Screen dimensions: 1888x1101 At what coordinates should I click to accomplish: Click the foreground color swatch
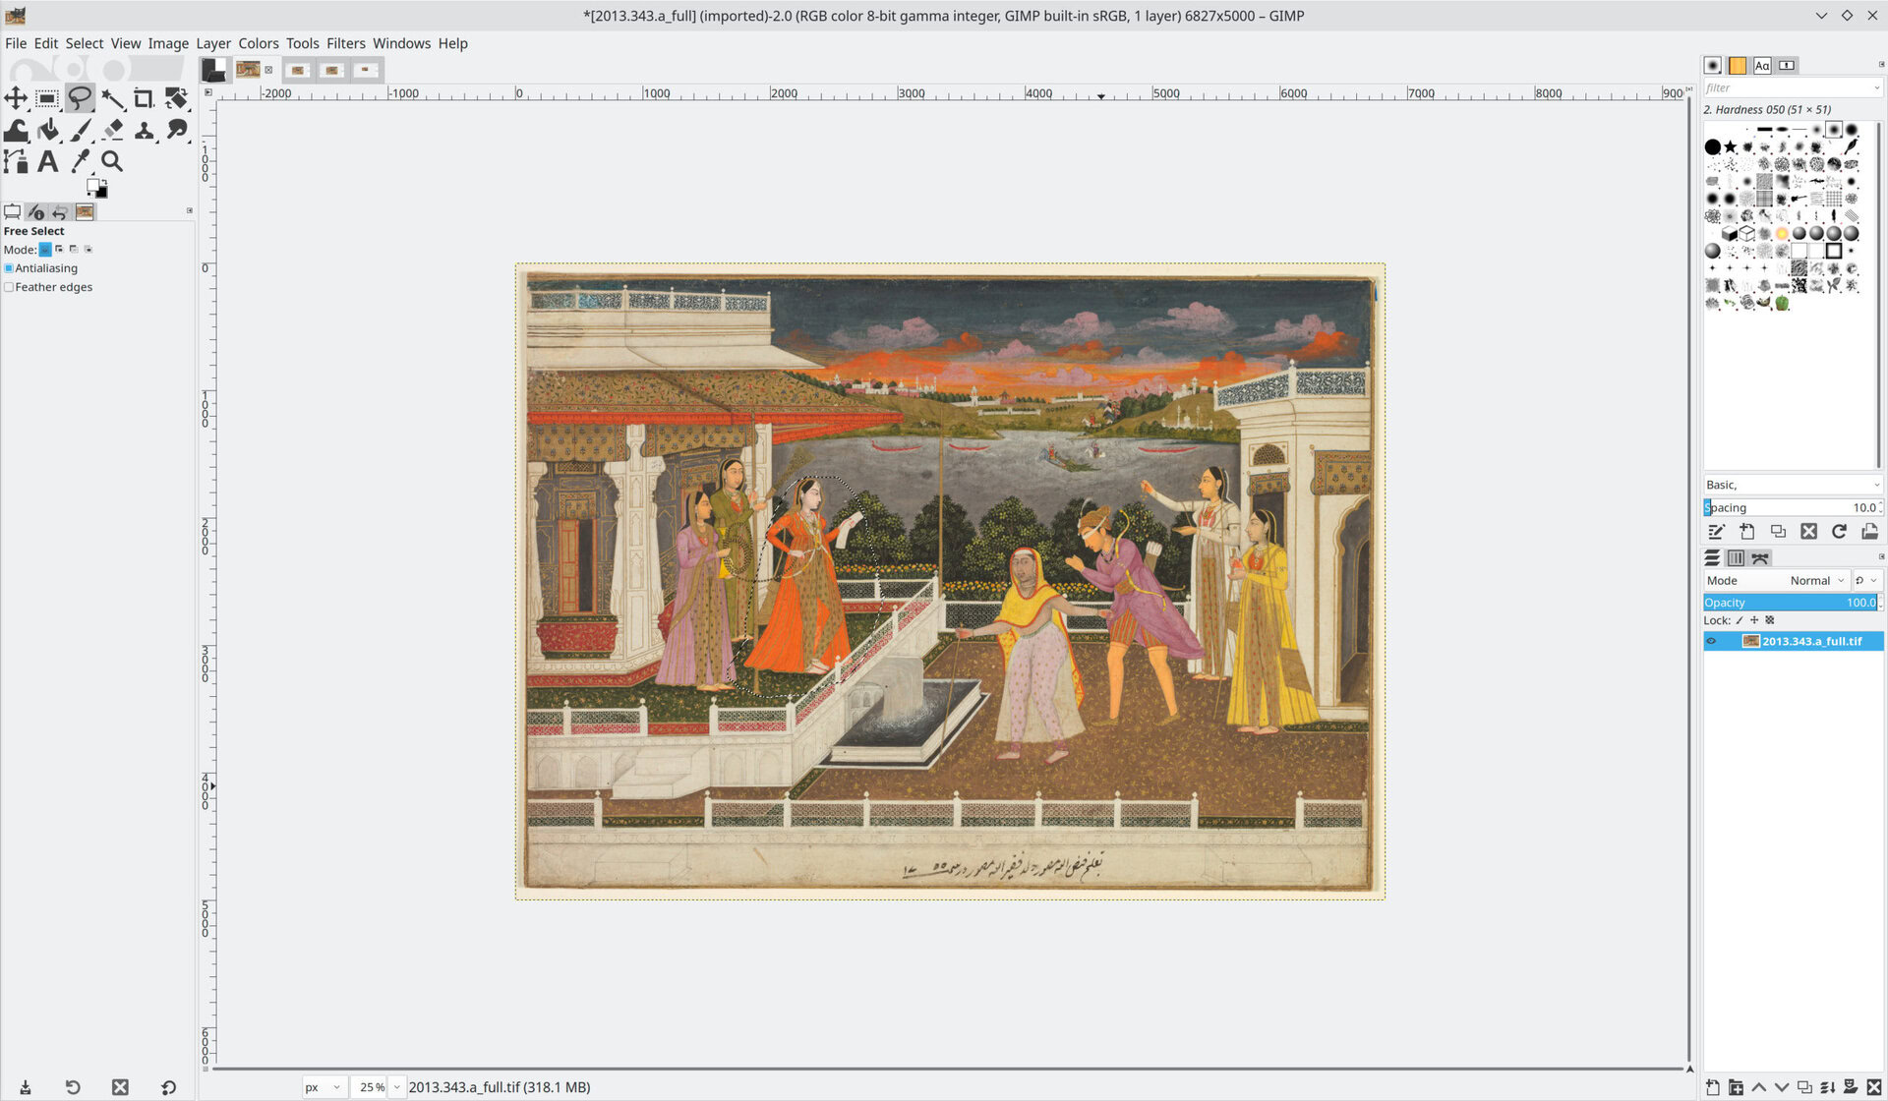[x=93, y=185]
